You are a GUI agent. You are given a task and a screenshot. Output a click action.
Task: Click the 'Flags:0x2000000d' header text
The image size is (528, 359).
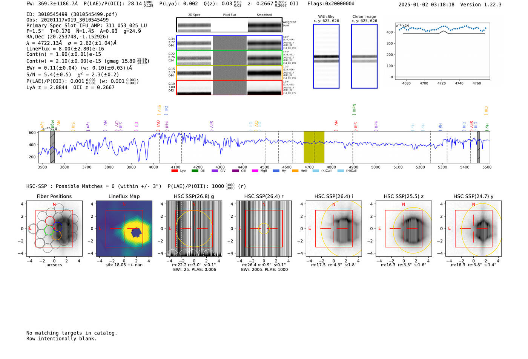pyautogui.click(x=331, y=4)
